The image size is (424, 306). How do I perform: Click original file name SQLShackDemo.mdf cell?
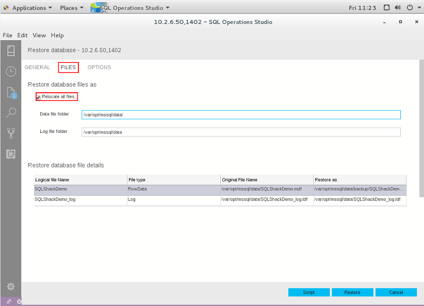(x=267, y=189)
